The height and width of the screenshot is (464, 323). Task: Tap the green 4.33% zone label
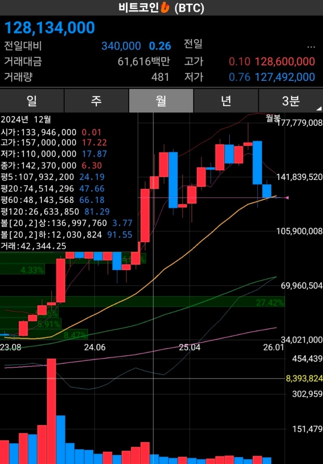click(32, 270)
